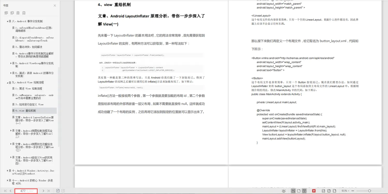This screenshot has width=388, height=194.
Task: Open bookmark 3、滑动冲突，如何解决
Action: 29,47
